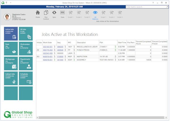The width and height of the screenshot is (170, 121).
Task: Click green paperclip next to workcenter ASSY
Action: (x=74, y=60)
